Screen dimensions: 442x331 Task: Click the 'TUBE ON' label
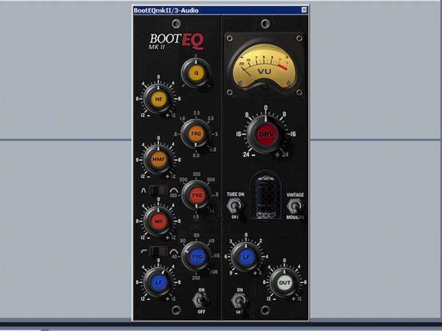click(235, 194)
